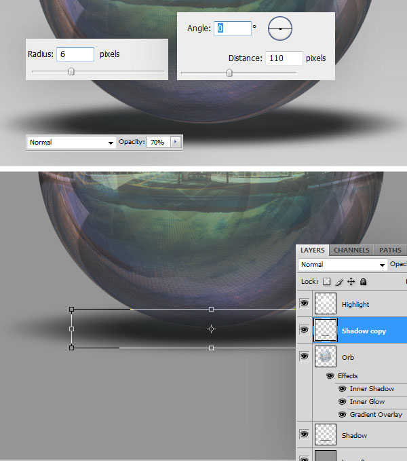Toggle the lock position move icon

(x=351, y=282)
